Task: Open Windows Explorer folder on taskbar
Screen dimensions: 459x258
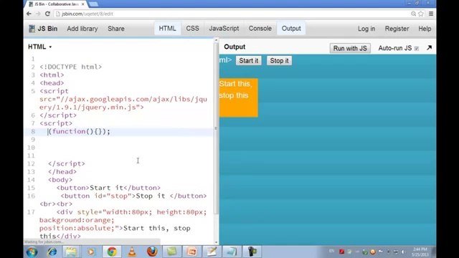Action: [71, 252]
